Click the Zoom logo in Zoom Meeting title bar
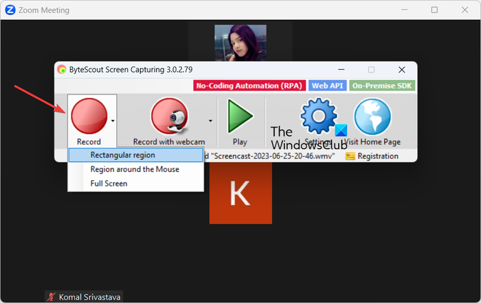Screen dimensions: 481x303 tap(10, 10)
